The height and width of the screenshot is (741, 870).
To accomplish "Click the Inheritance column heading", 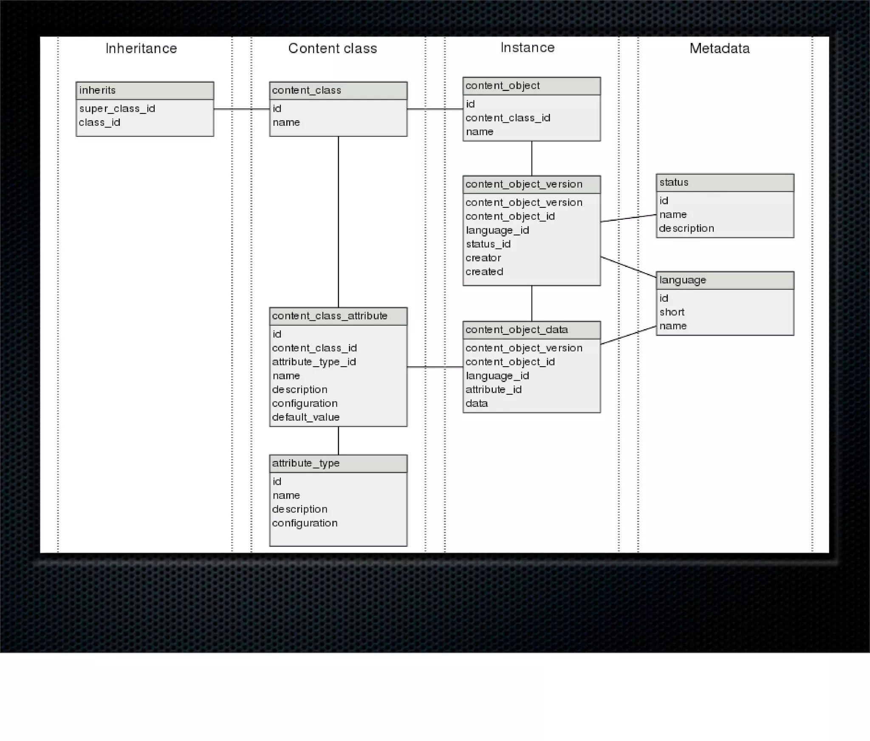I will coord(141,48).
